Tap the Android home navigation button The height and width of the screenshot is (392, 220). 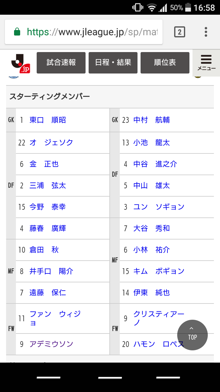pyautogui.click(x=110, y=378)
